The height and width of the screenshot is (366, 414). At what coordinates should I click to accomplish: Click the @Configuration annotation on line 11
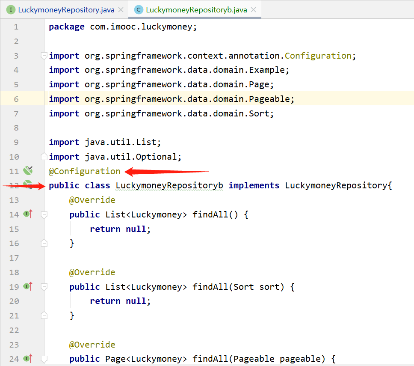pos(85,171)
